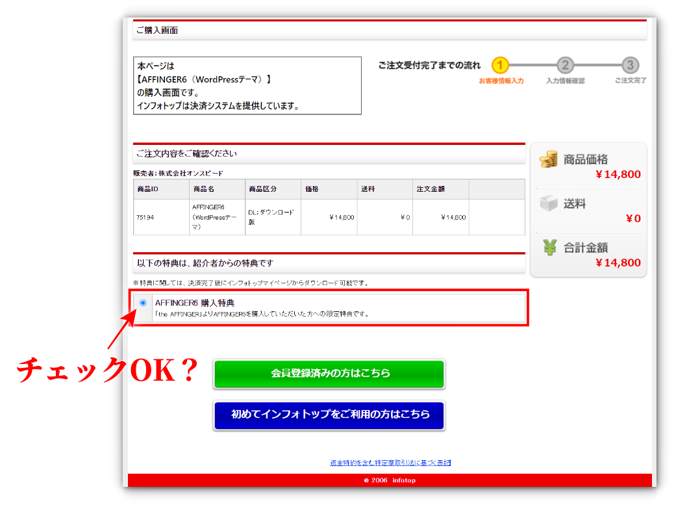Image resolution: width=676 pixels, height=507 pixels.
Task: Click the gray step 2 circle icon
Action: tap(565, 65)
